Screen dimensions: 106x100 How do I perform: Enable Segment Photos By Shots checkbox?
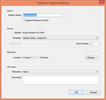pyautogui.click(x=24, y=20)
